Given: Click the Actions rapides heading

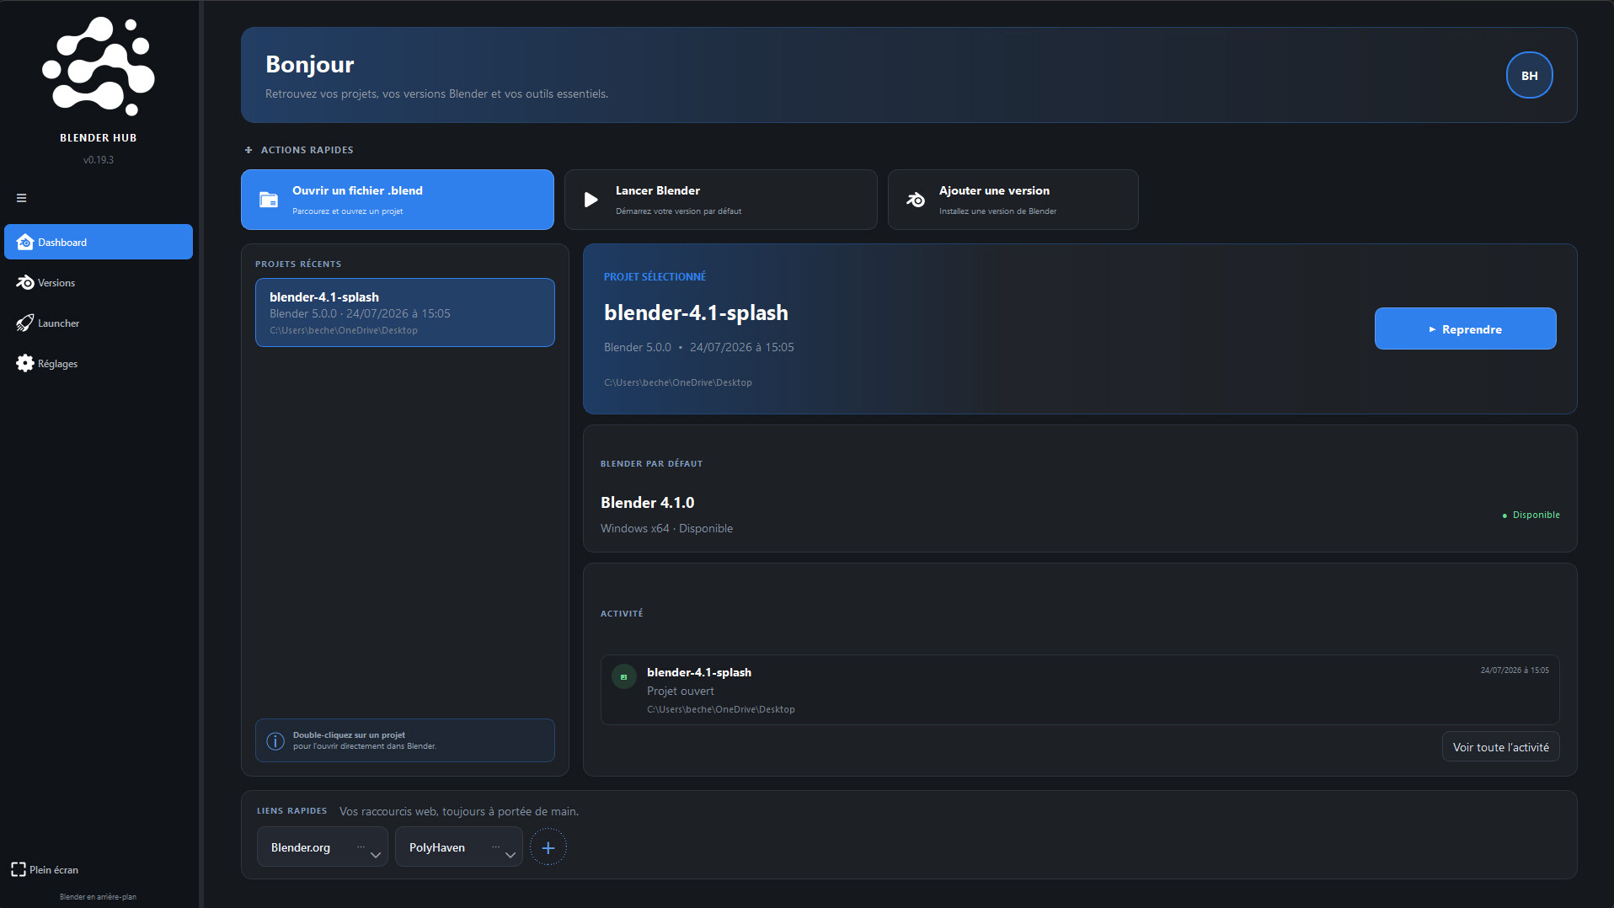Looking at the screenshot, I should click(x=307, y=150).
